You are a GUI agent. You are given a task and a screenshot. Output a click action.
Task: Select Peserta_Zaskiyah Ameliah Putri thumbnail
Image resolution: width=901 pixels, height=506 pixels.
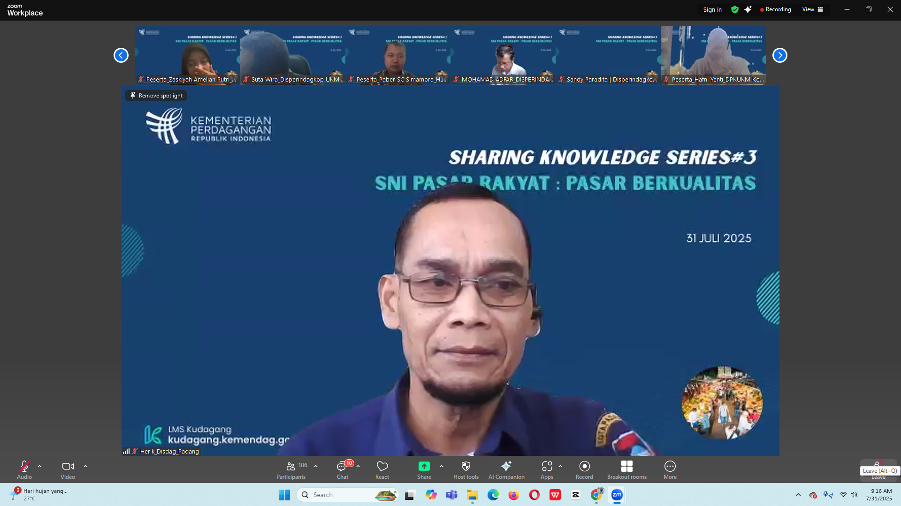[x=188, y=55]
